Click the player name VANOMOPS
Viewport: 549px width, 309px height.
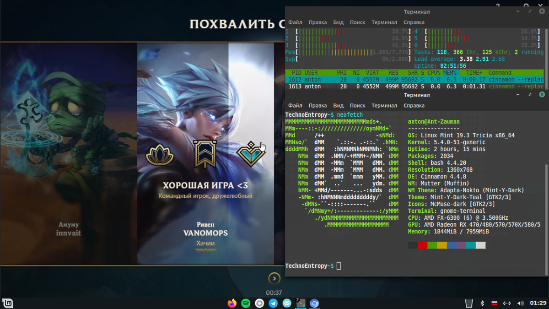point(205,233)
